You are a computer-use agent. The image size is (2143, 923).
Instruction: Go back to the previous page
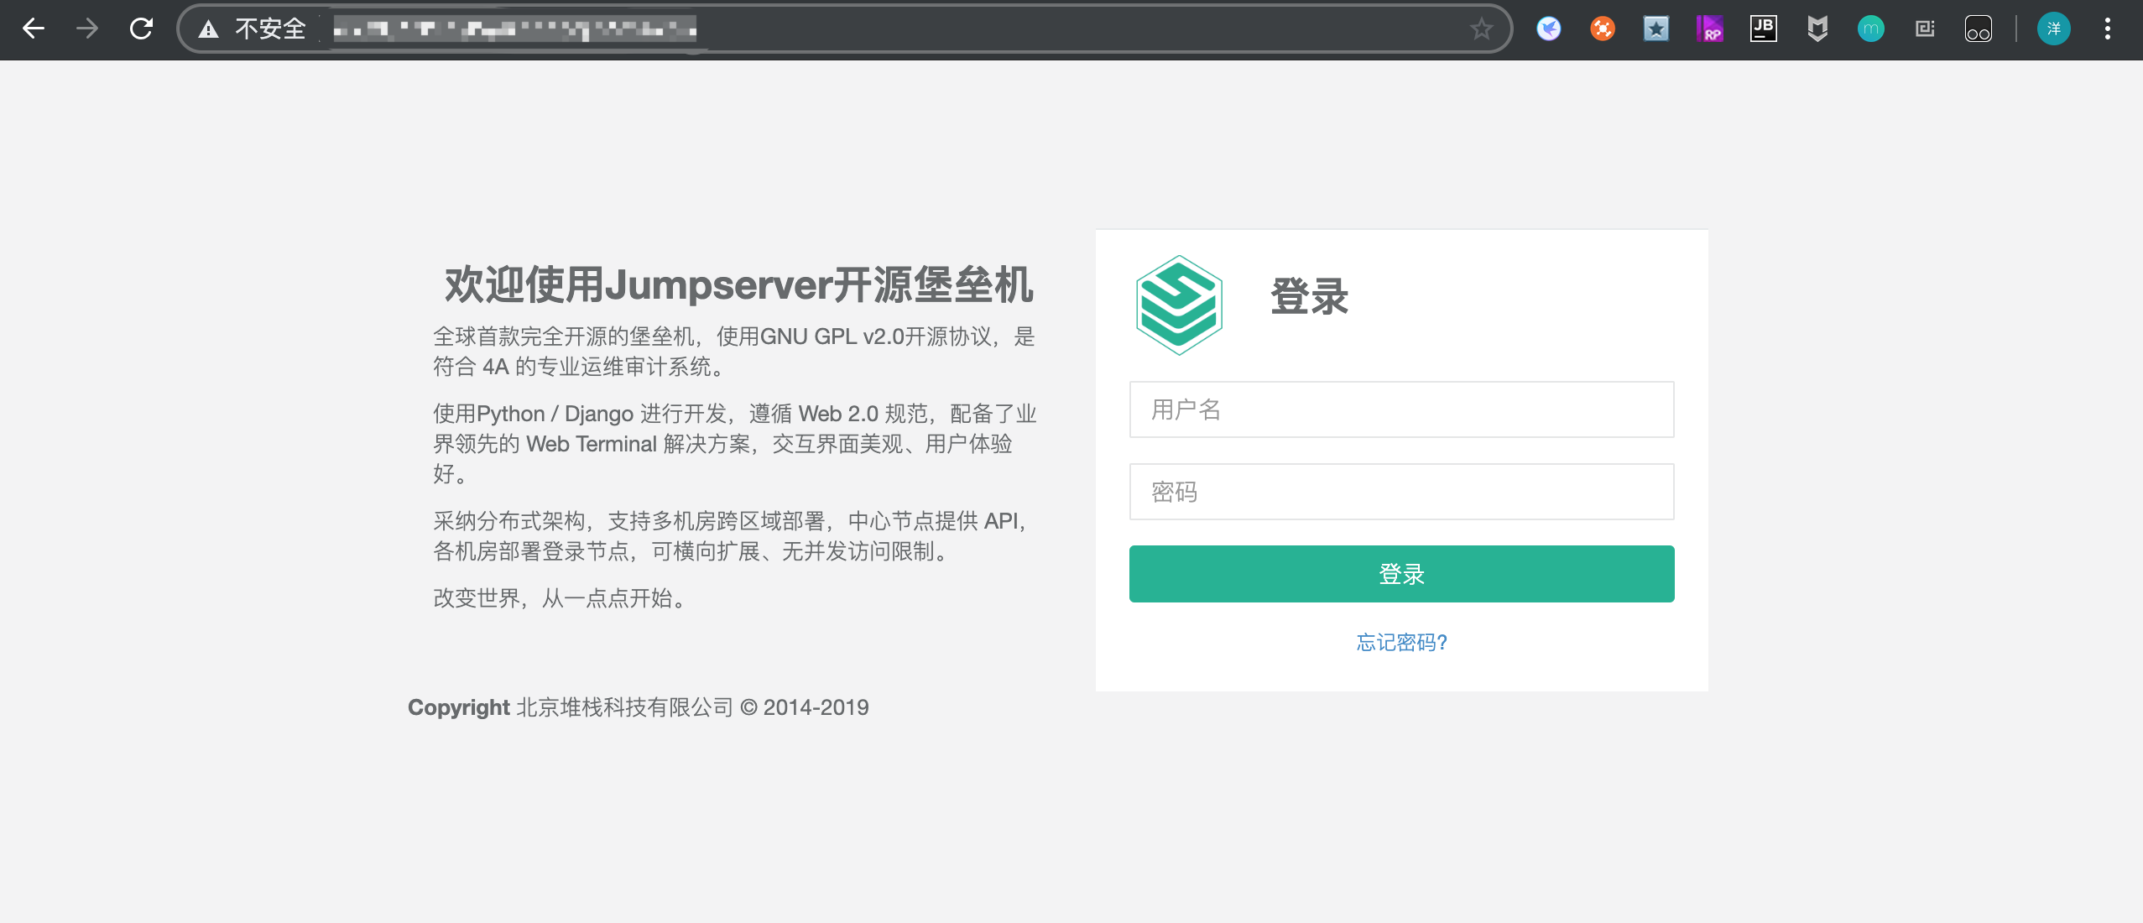pos(34,29)
